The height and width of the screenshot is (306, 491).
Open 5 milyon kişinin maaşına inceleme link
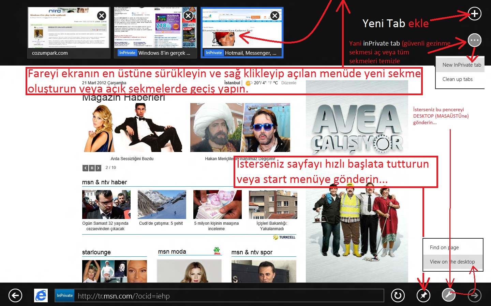[217, 226]
